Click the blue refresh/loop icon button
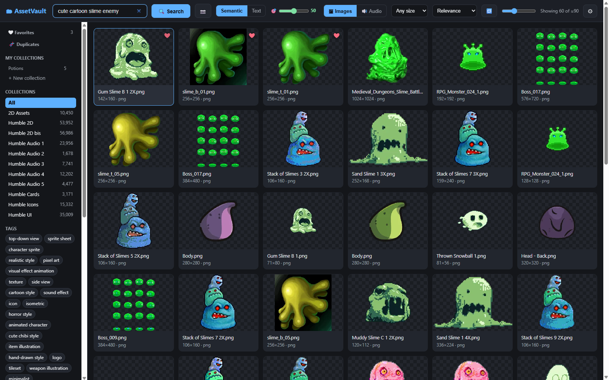609x380 pixels. pyautogui.click(x=489, y=11)
